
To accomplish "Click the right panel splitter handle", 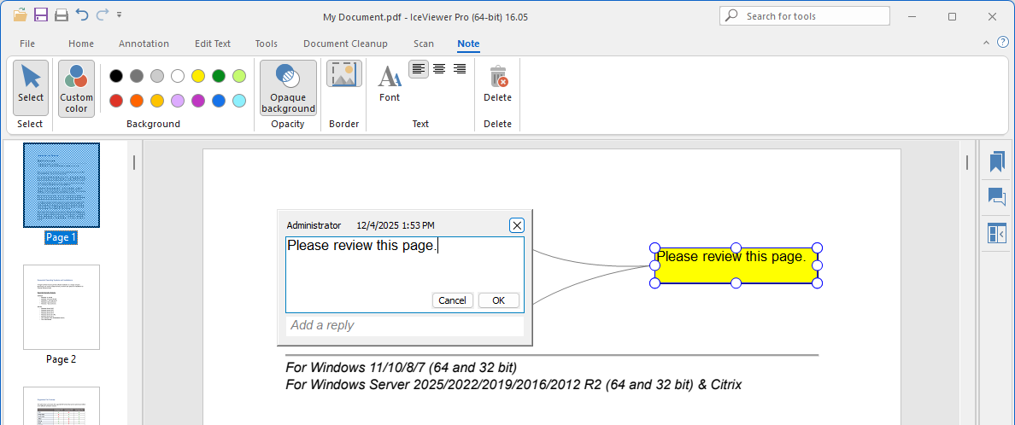I will [967, 162].
